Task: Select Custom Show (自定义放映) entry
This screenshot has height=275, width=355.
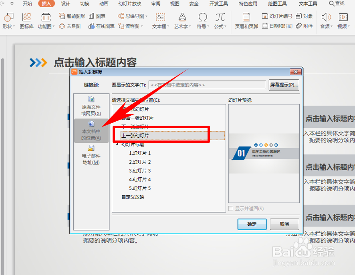Action: point(133,197)
